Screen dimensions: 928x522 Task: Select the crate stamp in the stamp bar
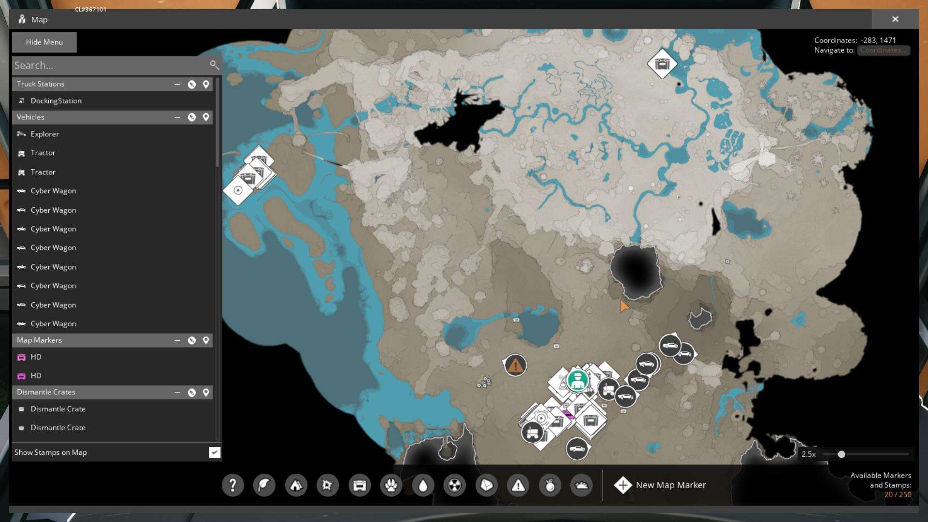point(359,485)
